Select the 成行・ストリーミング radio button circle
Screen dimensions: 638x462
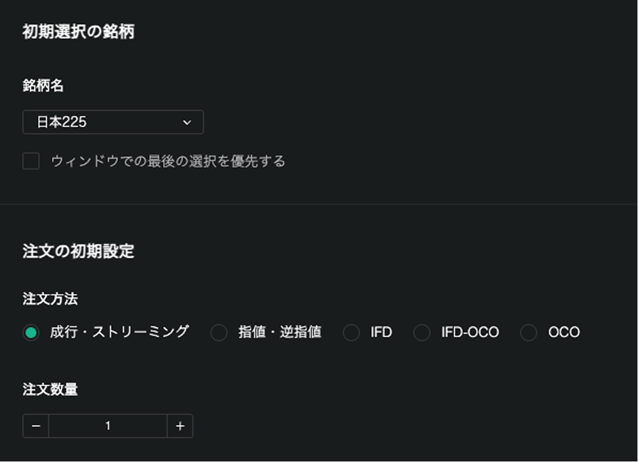(x=31, y=333)
